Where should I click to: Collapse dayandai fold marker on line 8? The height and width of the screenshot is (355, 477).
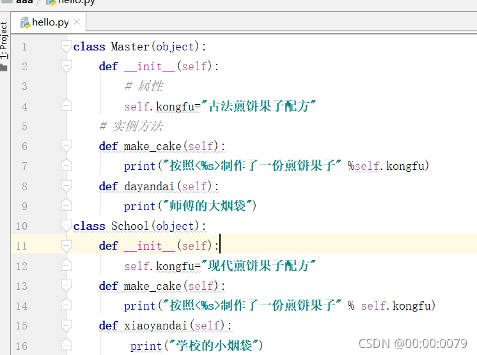tap(66, 186)
